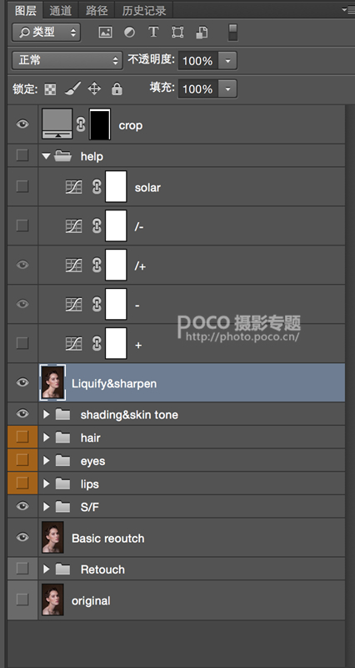Show the hair group visibility box

pos(22,437)
